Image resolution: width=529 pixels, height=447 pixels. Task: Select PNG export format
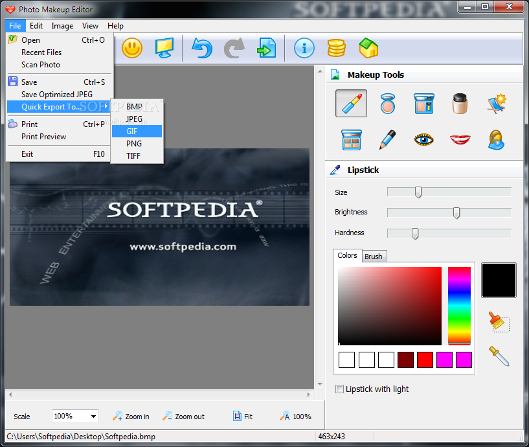[x=137, y=143]
